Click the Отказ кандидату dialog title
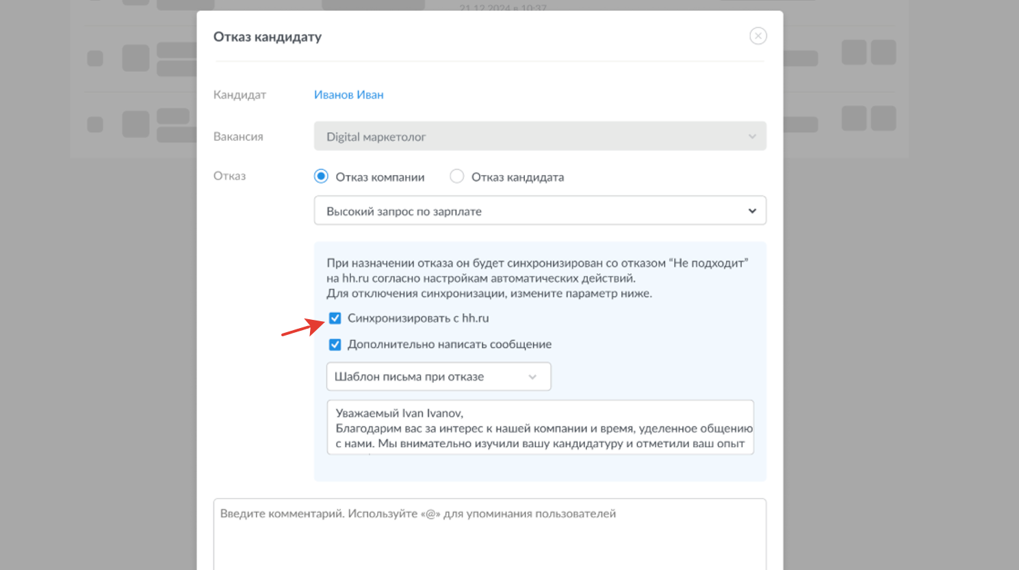This screenshot has width=1019, height=570. (268, 37)
